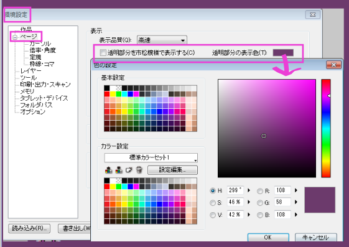Screen dimensions: 349x247
Task: Select 定規 in the settings tree
Action: pos(35,57)
